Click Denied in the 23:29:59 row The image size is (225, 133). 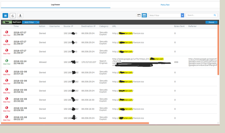tap(43, 109)
